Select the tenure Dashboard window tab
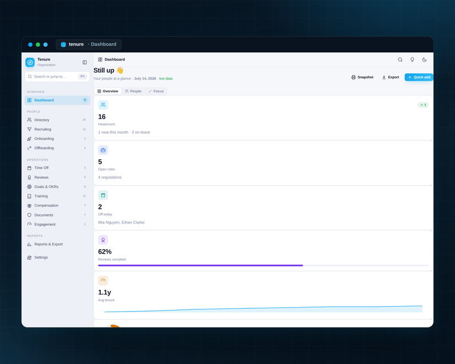 pyautogui.click(x=89, y=44)
